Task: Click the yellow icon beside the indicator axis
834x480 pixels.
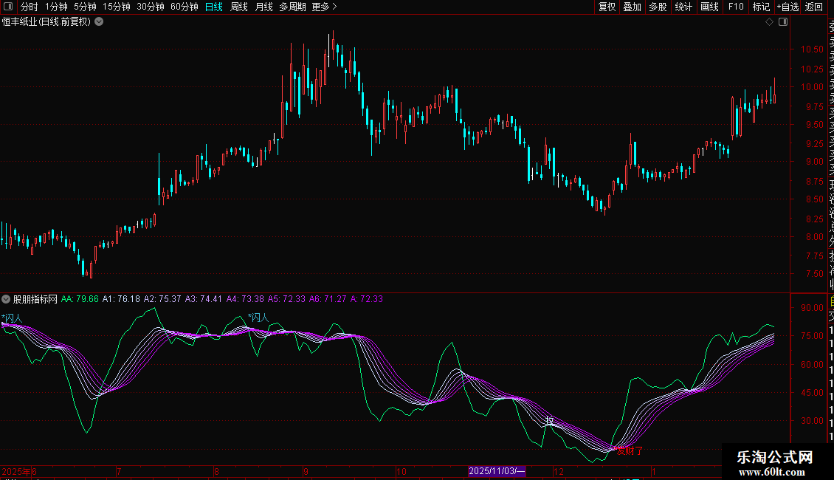Action: (830, 300)
